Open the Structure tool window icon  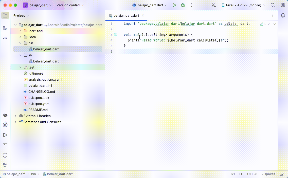coord(5,28)
